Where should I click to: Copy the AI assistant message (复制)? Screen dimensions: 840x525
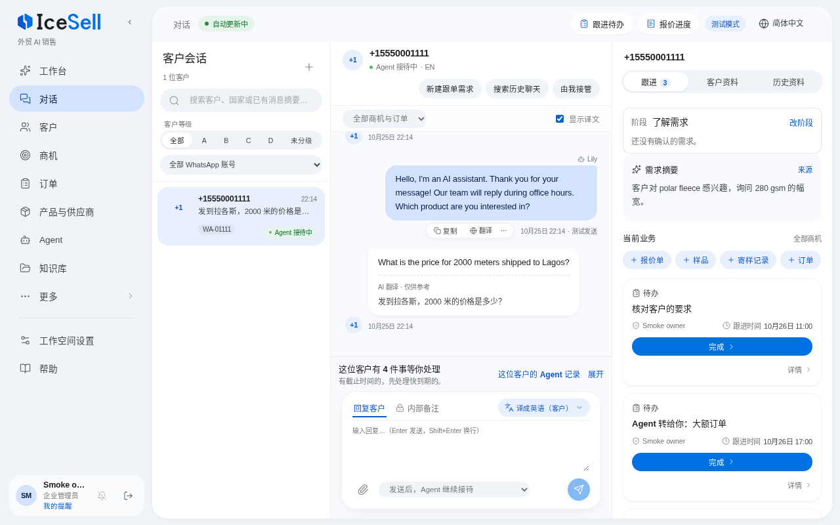[x=446, y=231]
